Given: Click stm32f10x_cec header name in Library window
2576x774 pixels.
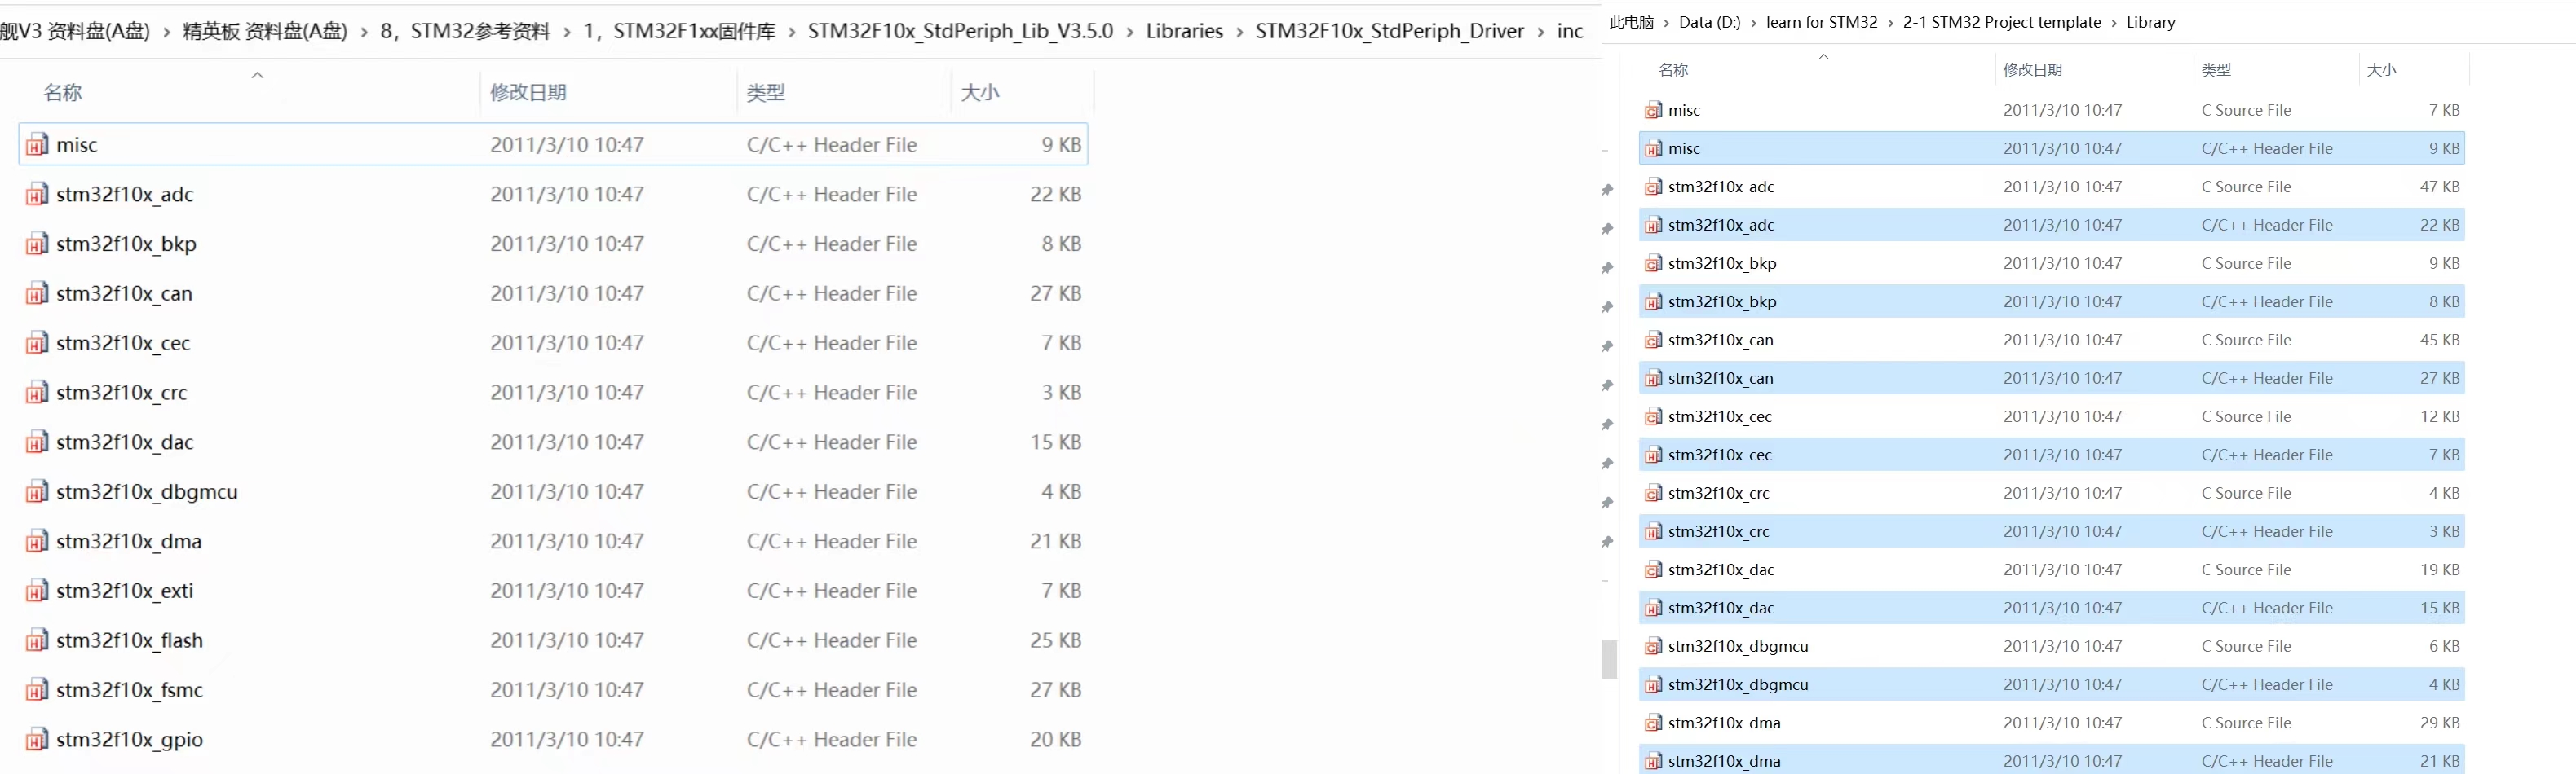Looking at the screenshot, I should click(1720, 455).
